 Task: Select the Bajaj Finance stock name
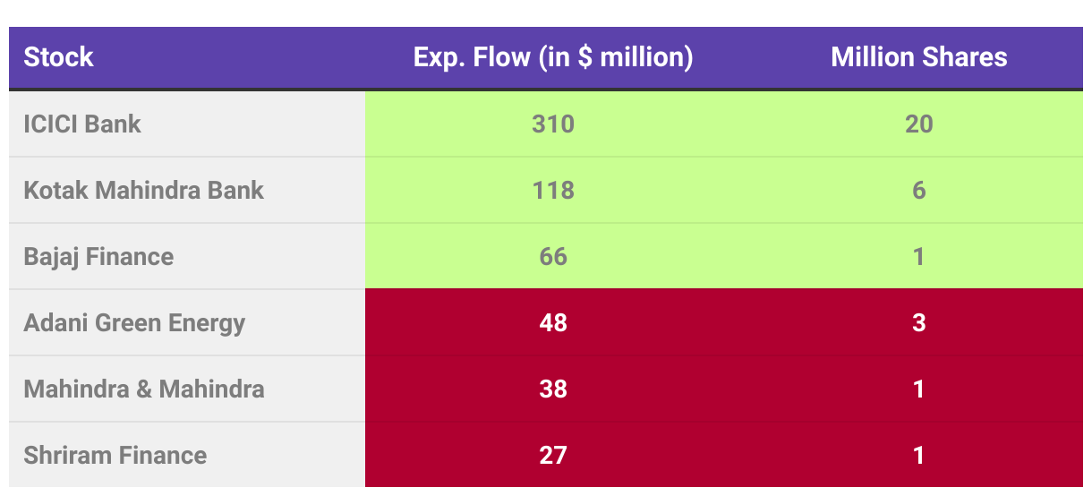(98, 256)
